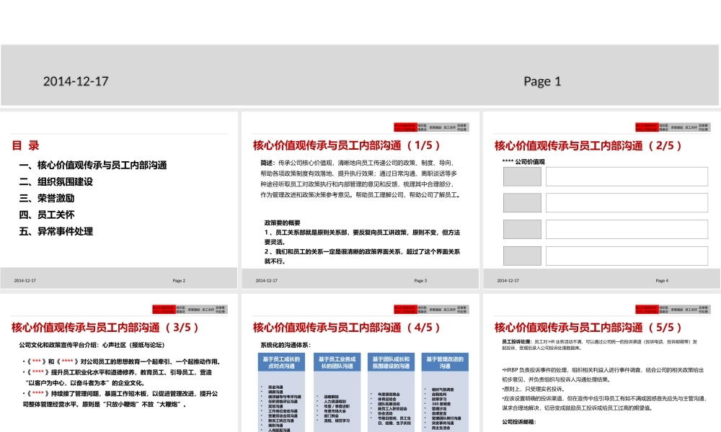Screen dimensions: 721x432
Task: Click the 2014-12-17 date on the title slide
Action: click(x=76, y=81)
